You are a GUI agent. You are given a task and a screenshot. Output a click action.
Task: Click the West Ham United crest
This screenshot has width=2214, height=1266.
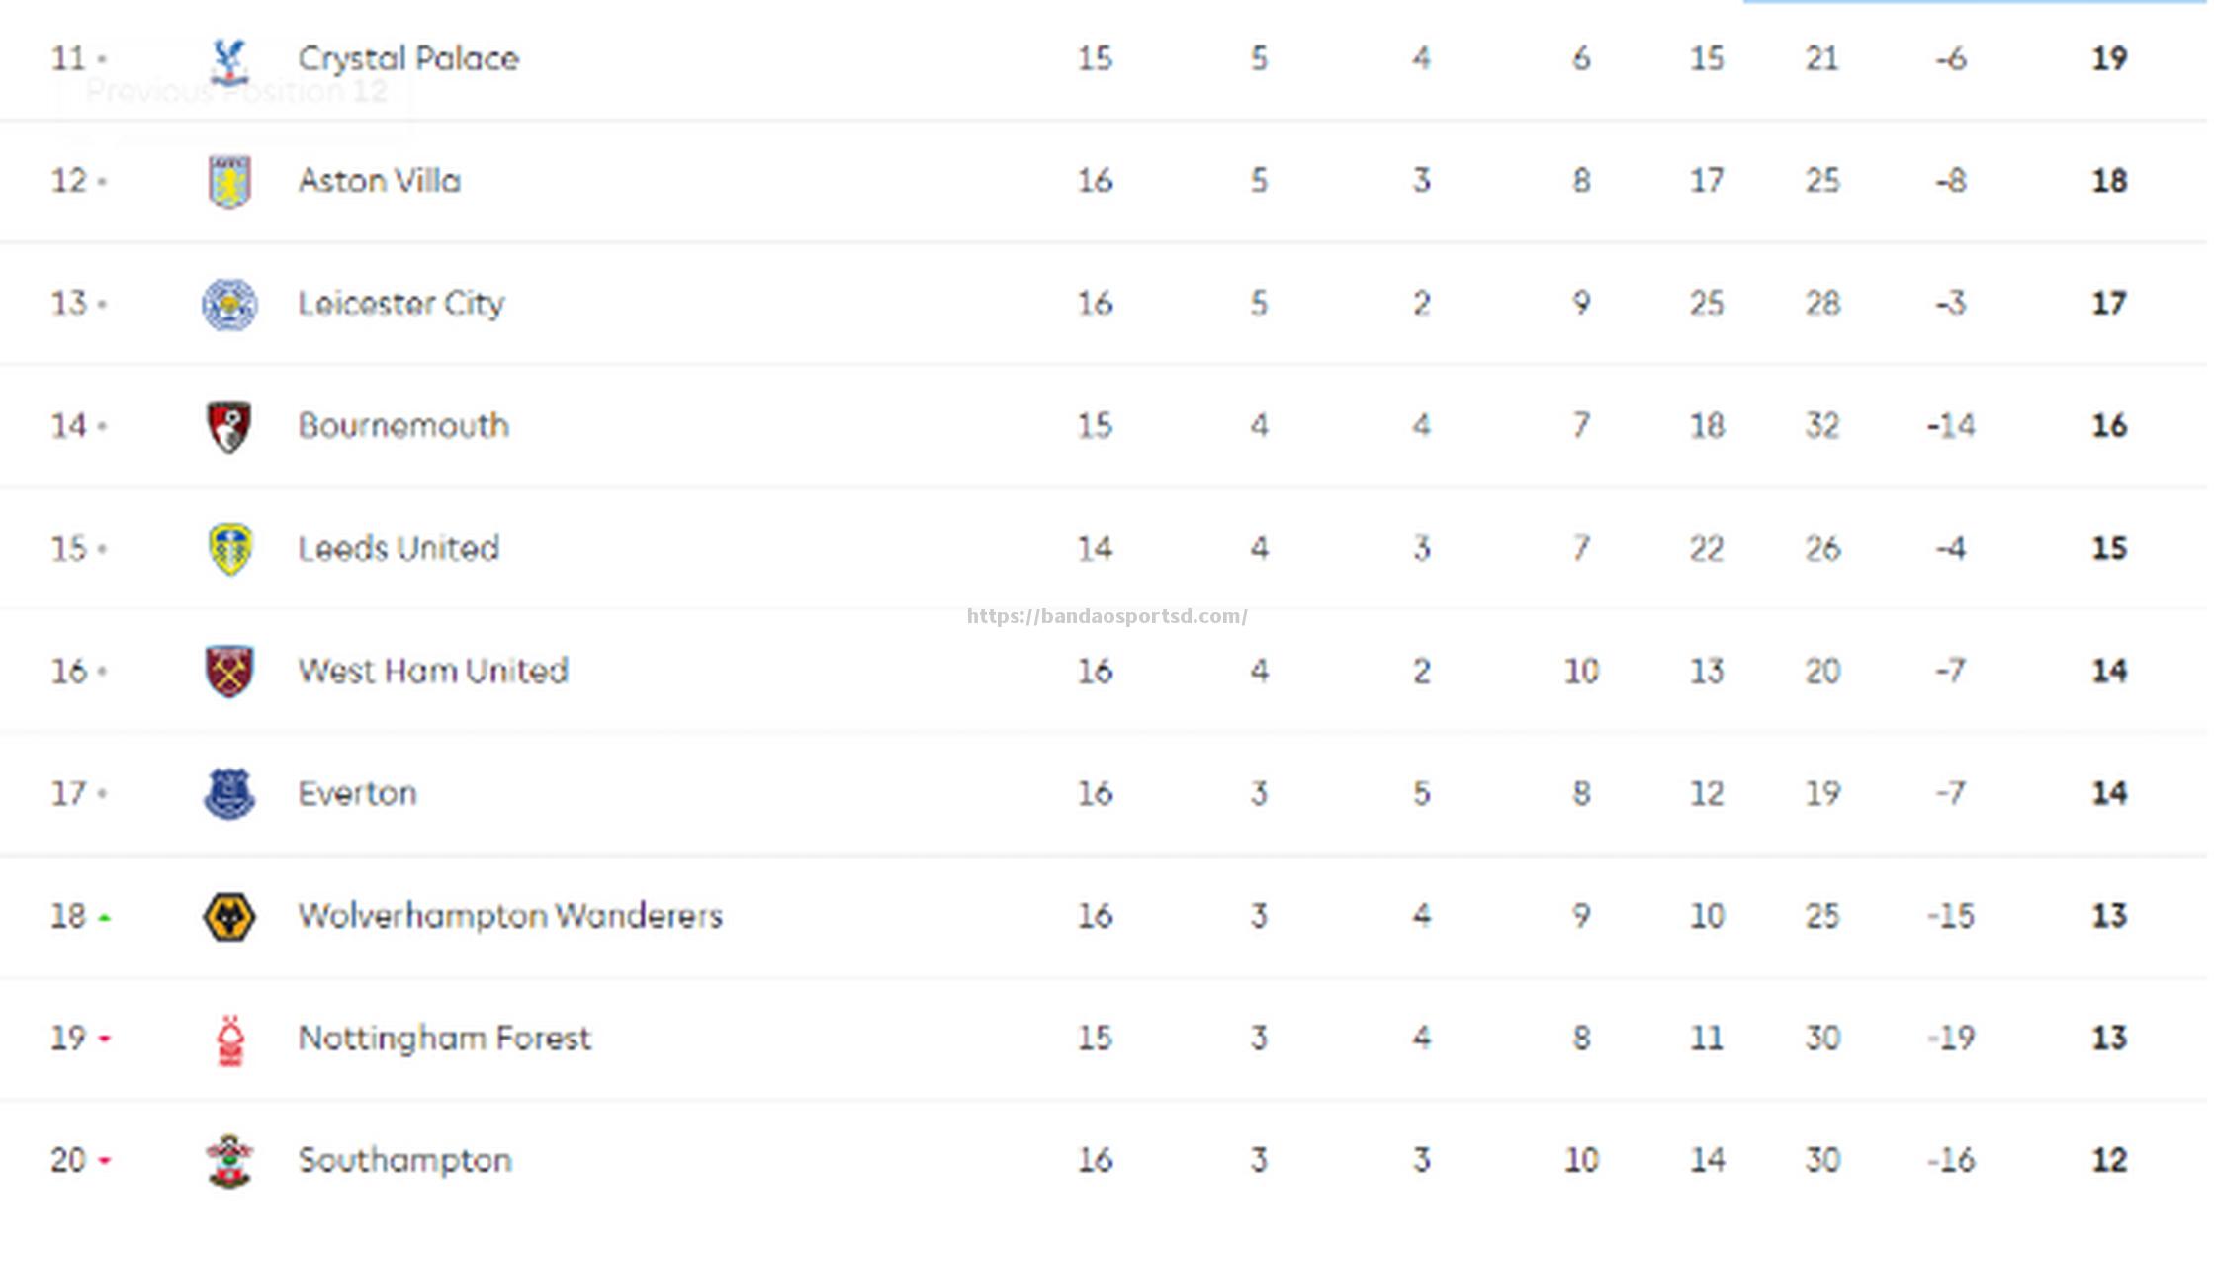229,672
